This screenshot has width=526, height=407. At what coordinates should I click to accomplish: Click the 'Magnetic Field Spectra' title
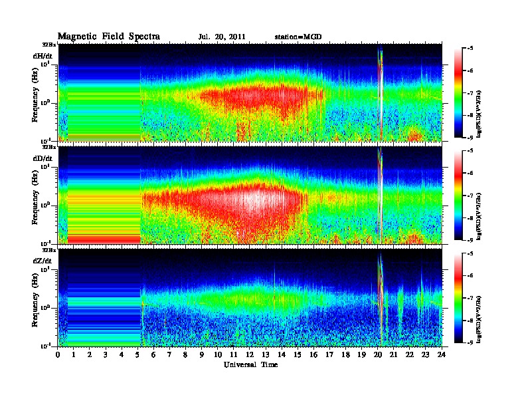point(109,37)
